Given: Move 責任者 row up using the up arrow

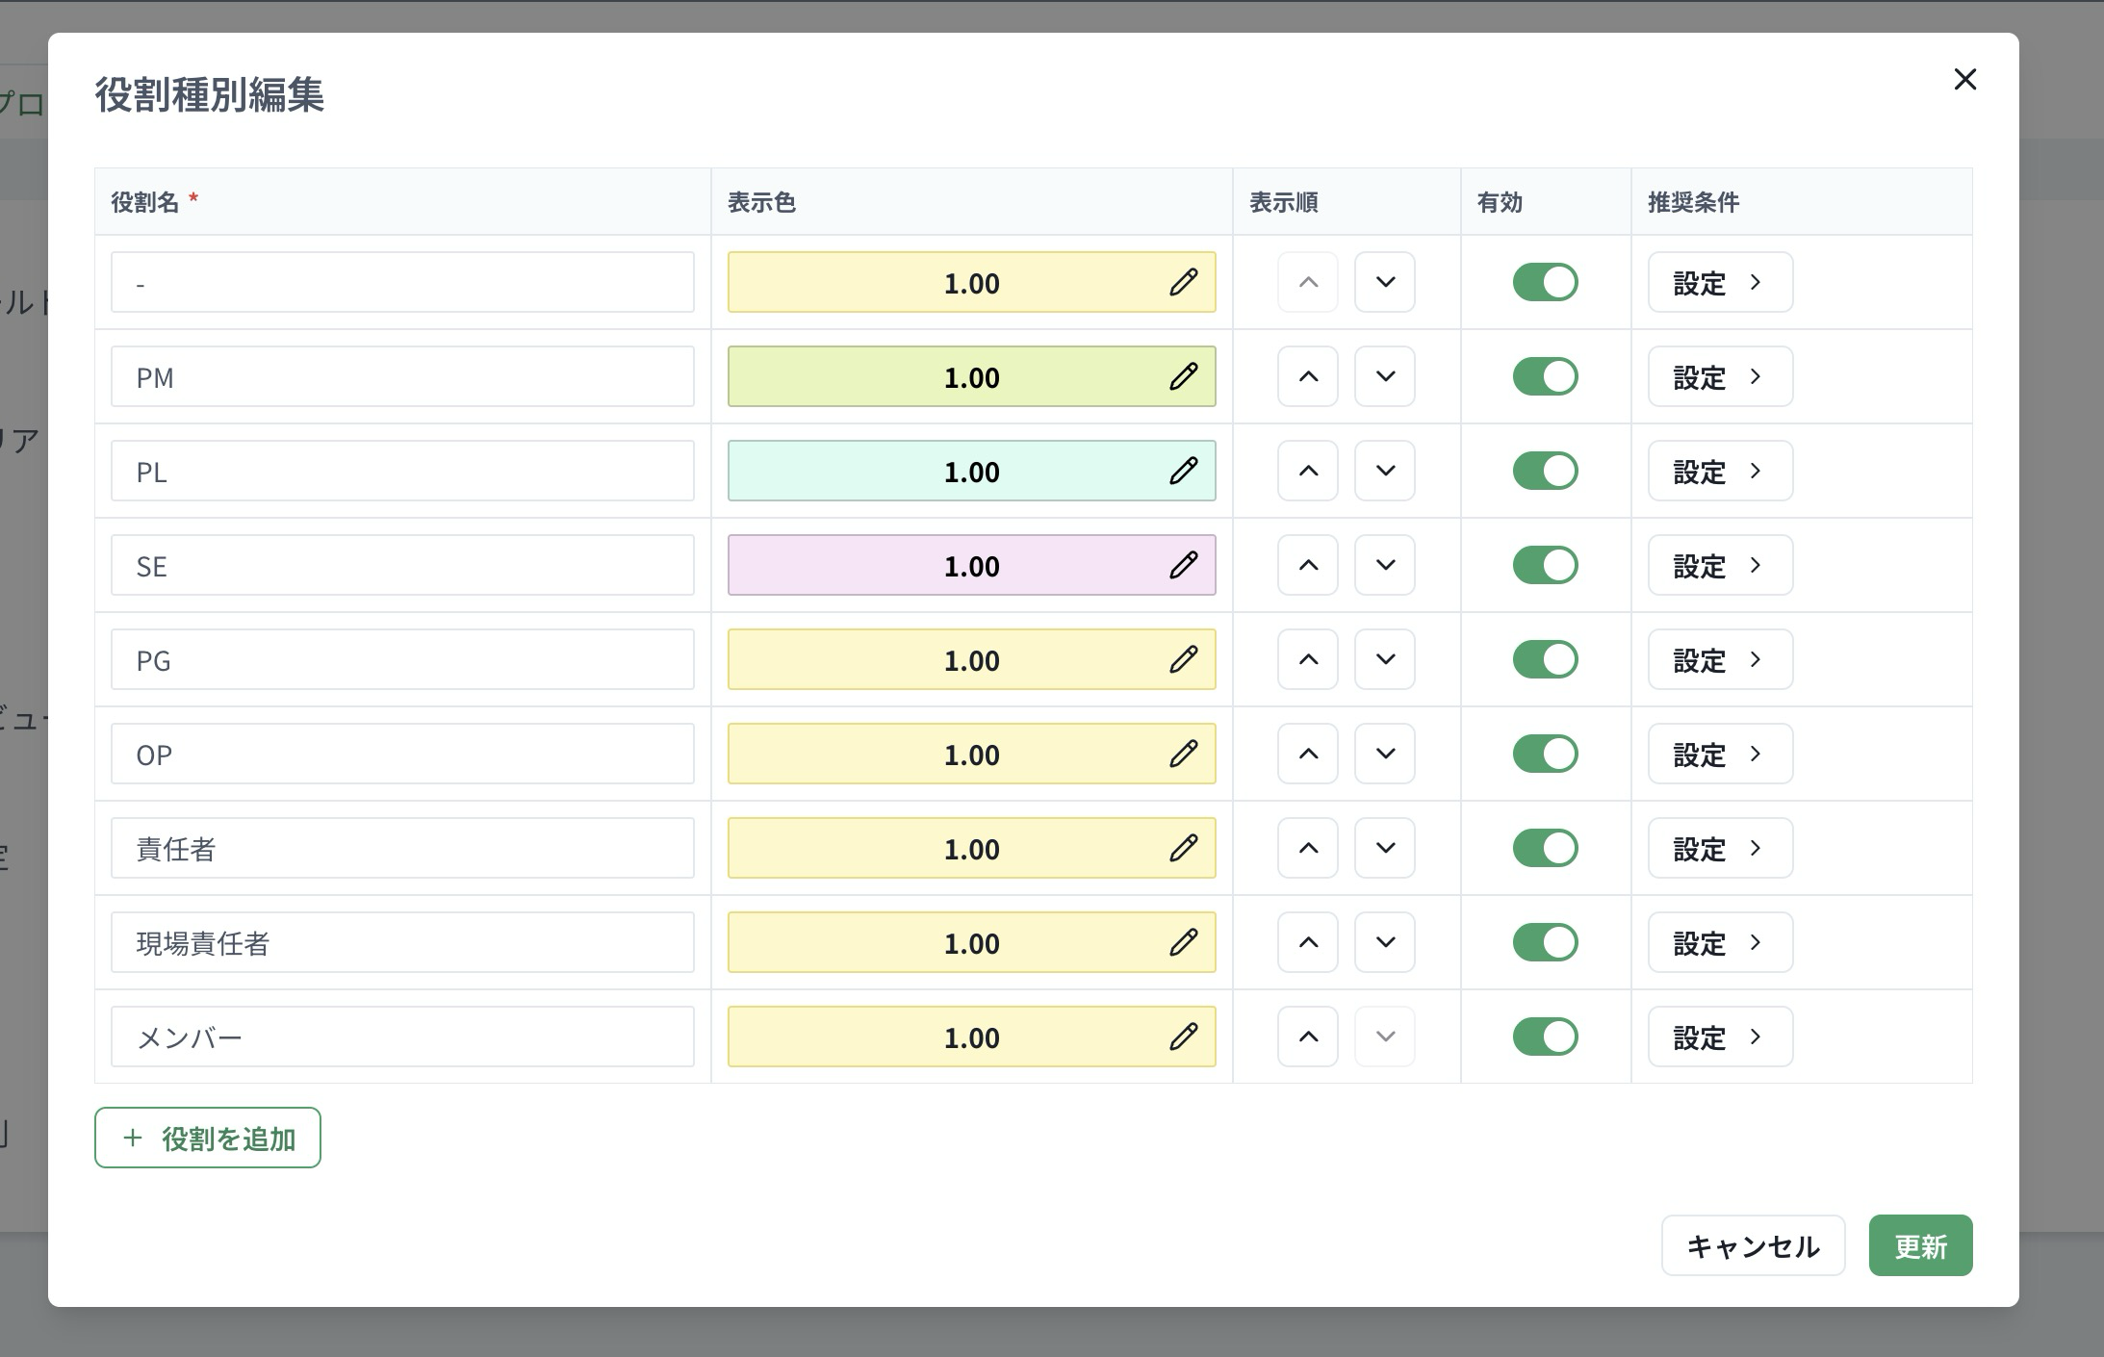Looking at the screenshot, I should click(1308, 848).
